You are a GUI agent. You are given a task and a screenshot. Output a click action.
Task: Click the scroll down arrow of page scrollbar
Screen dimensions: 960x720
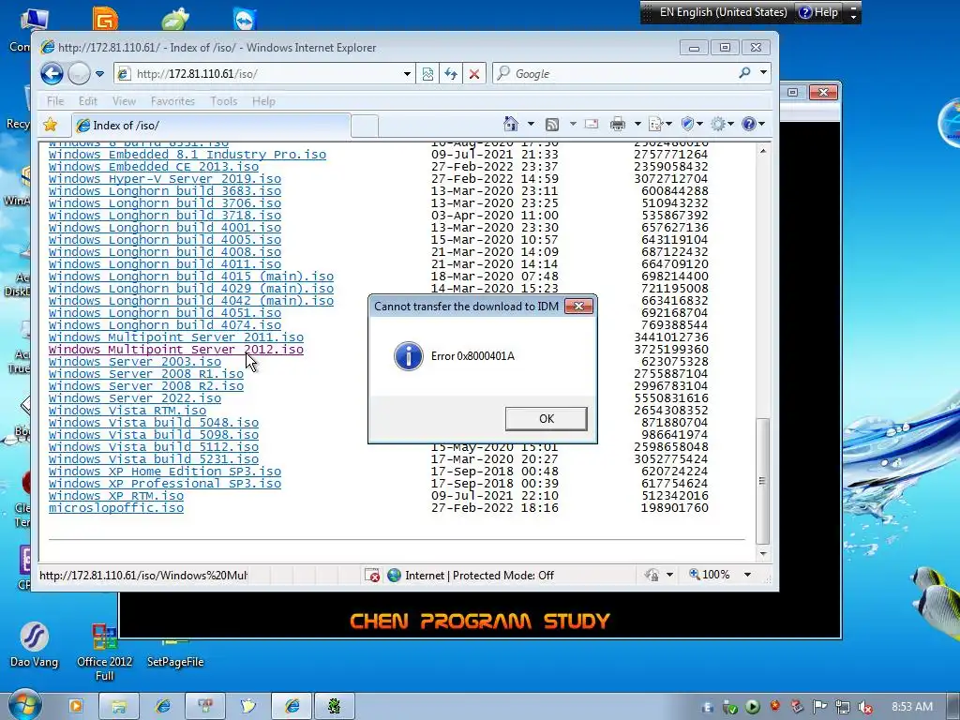click(x=763, y=553)
